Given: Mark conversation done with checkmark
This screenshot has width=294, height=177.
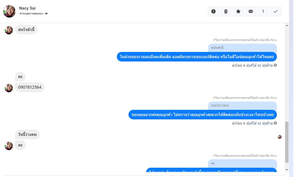Looking at the screenshot, I should click(275, 11).
